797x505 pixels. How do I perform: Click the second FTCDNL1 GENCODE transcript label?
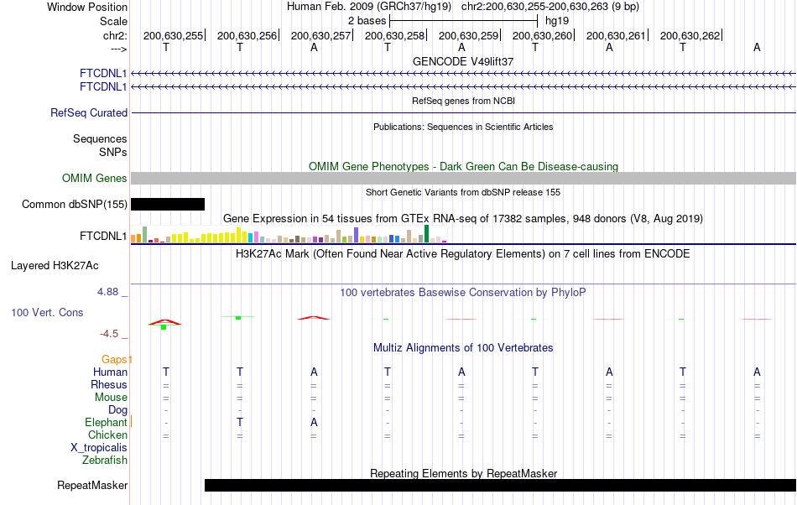coord(103,87)
